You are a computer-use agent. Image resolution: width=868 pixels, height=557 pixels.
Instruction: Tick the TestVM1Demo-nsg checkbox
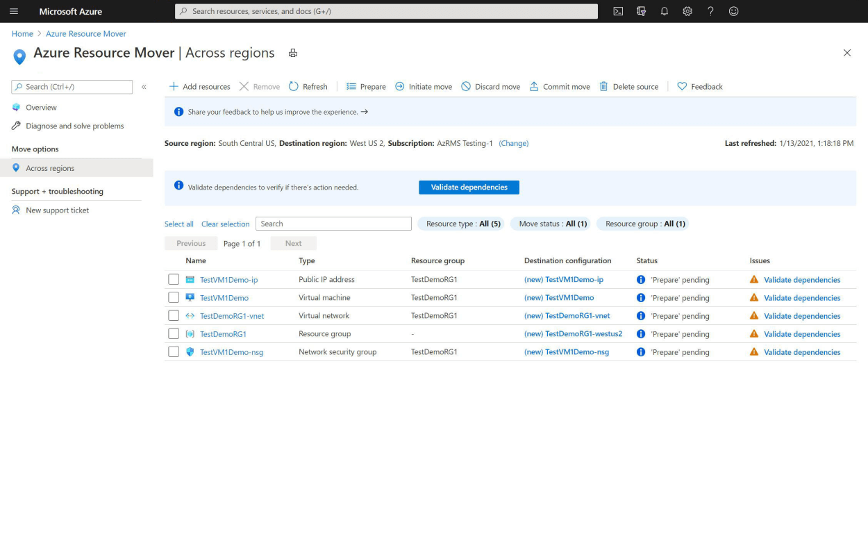[x=174, y=352]
